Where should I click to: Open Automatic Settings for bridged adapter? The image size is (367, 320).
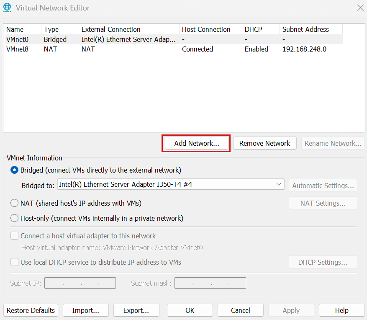[323, 185]
